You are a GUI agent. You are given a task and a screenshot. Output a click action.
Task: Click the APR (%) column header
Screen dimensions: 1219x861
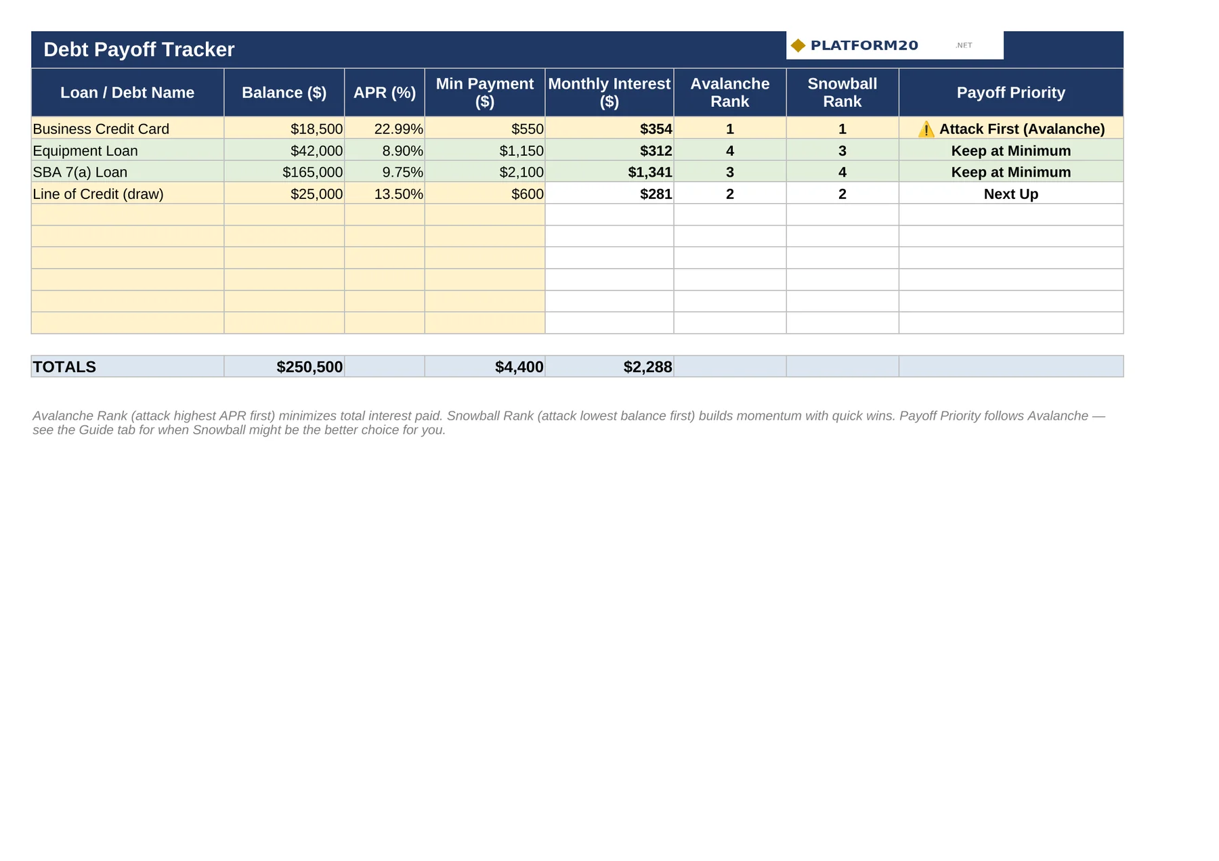[385, 93]
